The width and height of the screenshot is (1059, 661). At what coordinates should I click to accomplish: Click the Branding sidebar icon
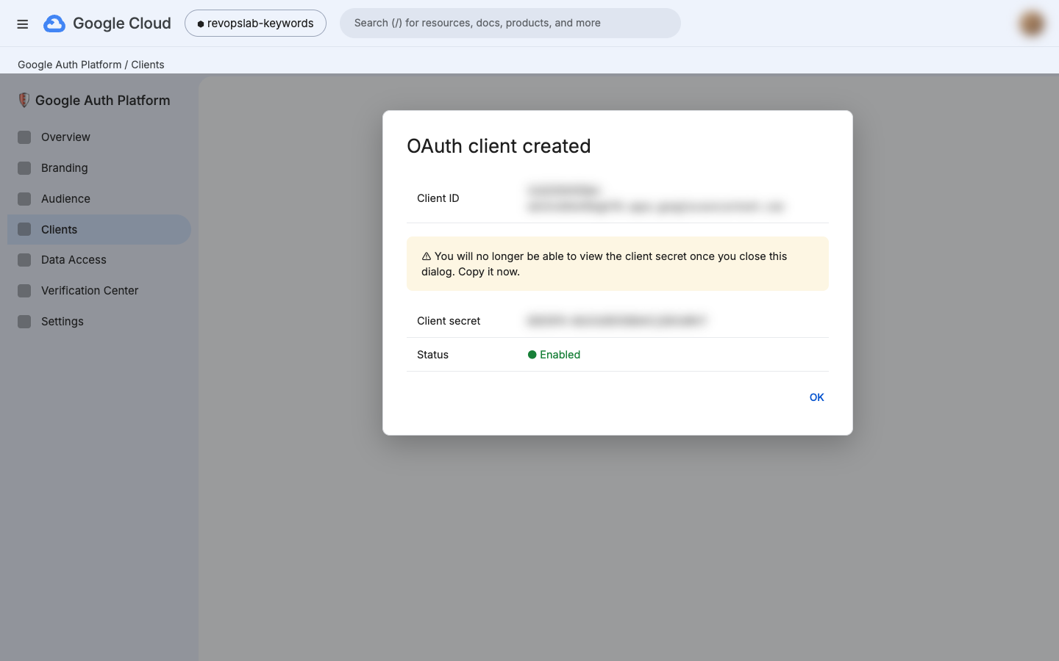pos(24,168)
